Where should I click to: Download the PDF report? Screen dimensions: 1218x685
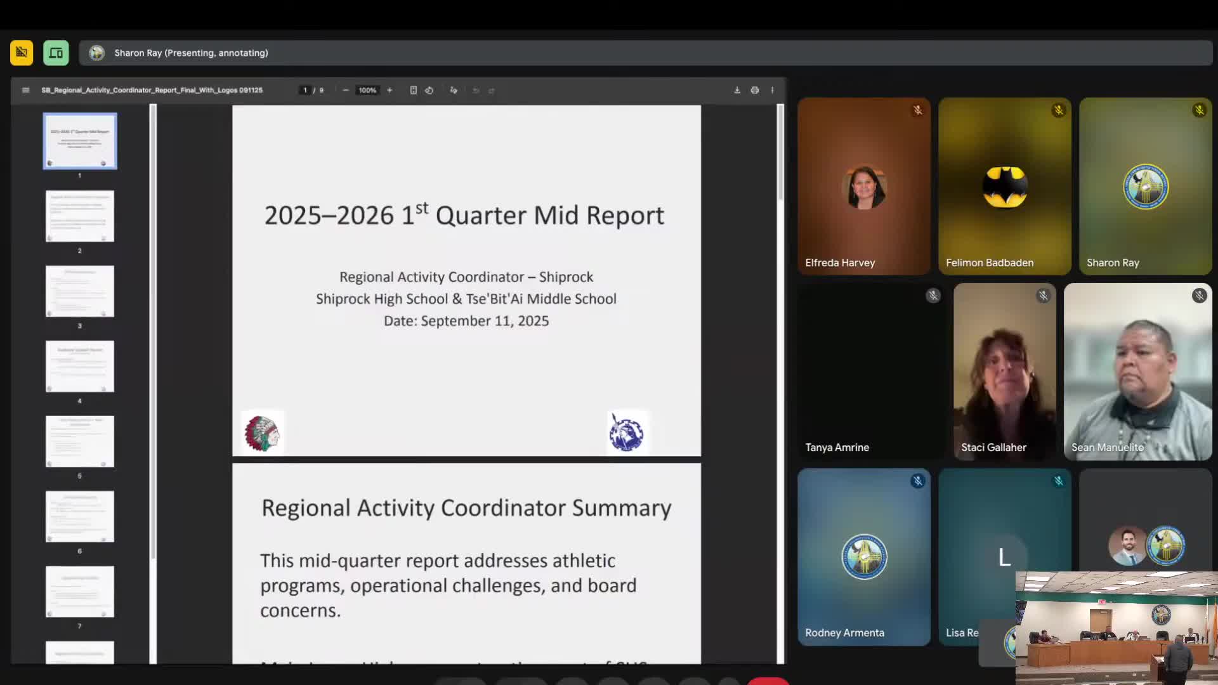(x=737, y=90)
